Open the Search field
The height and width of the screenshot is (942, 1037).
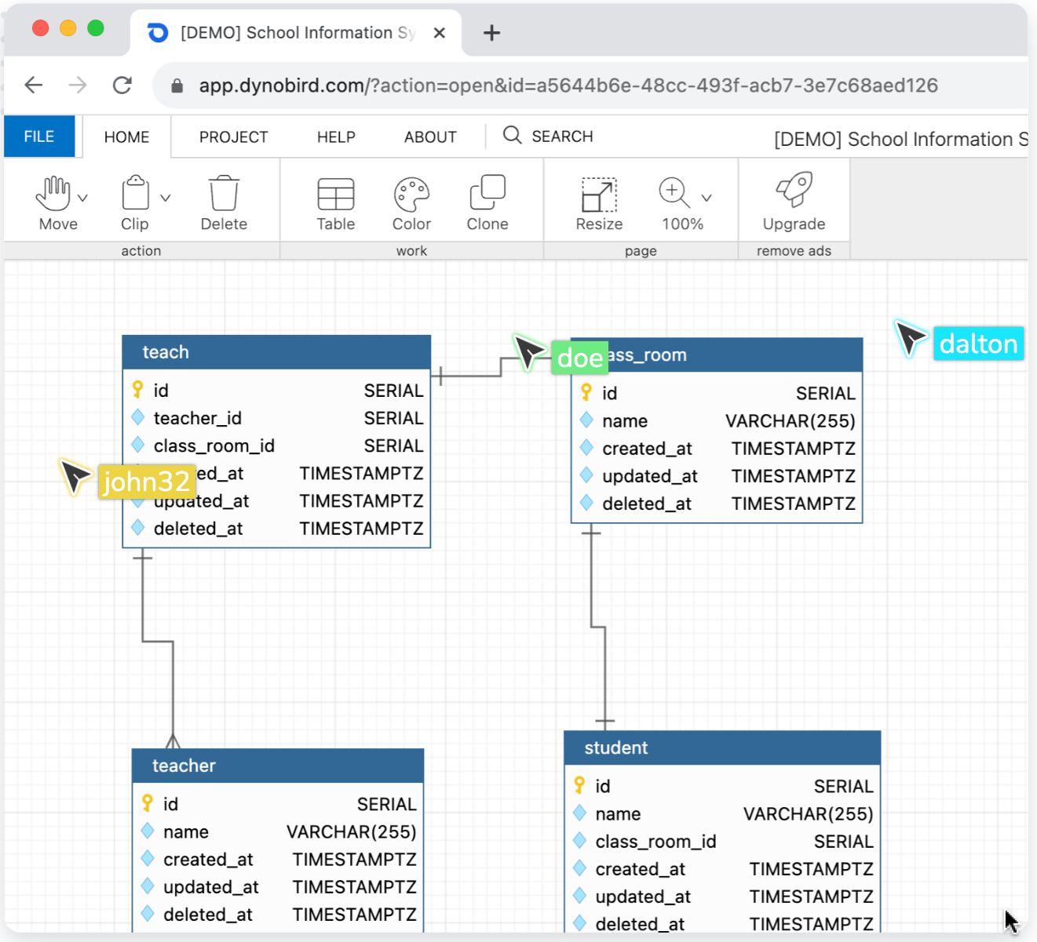(x=550, y=136)
